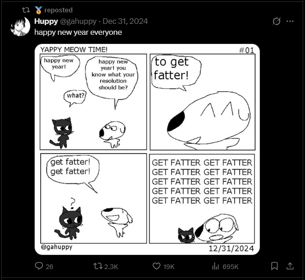Repost this tweet using the retweet icon
The height and width of the screenshot is (280, 305).
tap(98, 266)
